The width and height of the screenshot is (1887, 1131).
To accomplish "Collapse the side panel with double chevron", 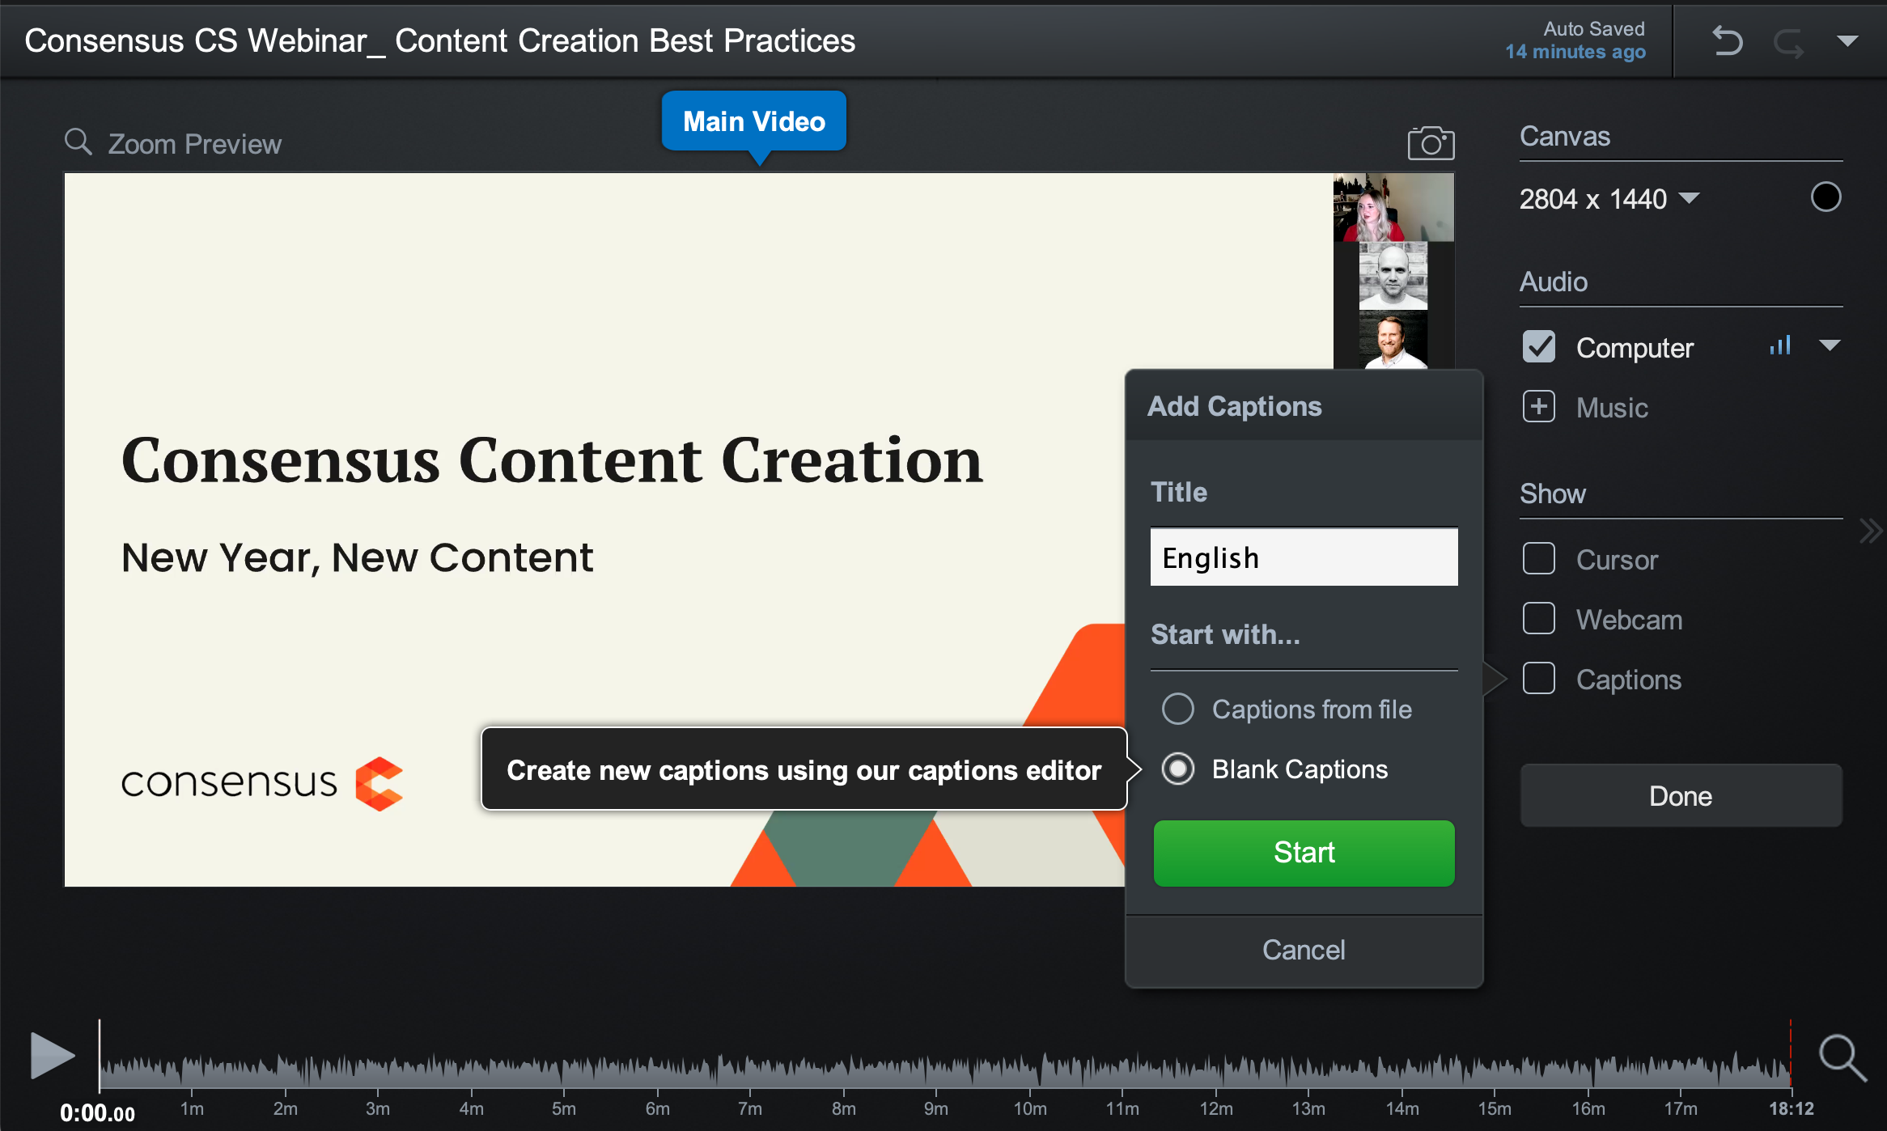I will [x=1871, y=532].
